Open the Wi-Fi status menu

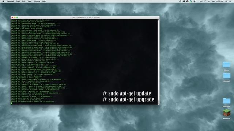click(x=205, y=1)
